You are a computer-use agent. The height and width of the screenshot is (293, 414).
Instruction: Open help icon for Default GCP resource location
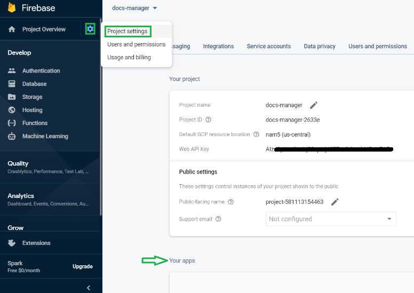point(256,134)
